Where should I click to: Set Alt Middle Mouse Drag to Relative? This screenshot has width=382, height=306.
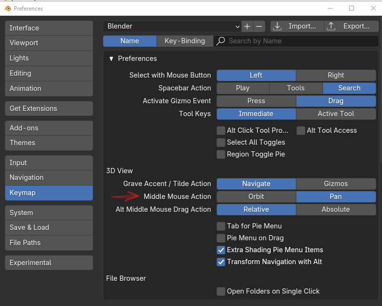(x=256, y=209)
